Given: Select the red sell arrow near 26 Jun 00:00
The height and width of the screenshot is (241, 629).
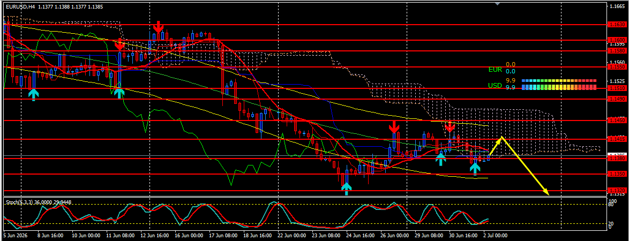Looking at the screenshot, I should (394, 127).
